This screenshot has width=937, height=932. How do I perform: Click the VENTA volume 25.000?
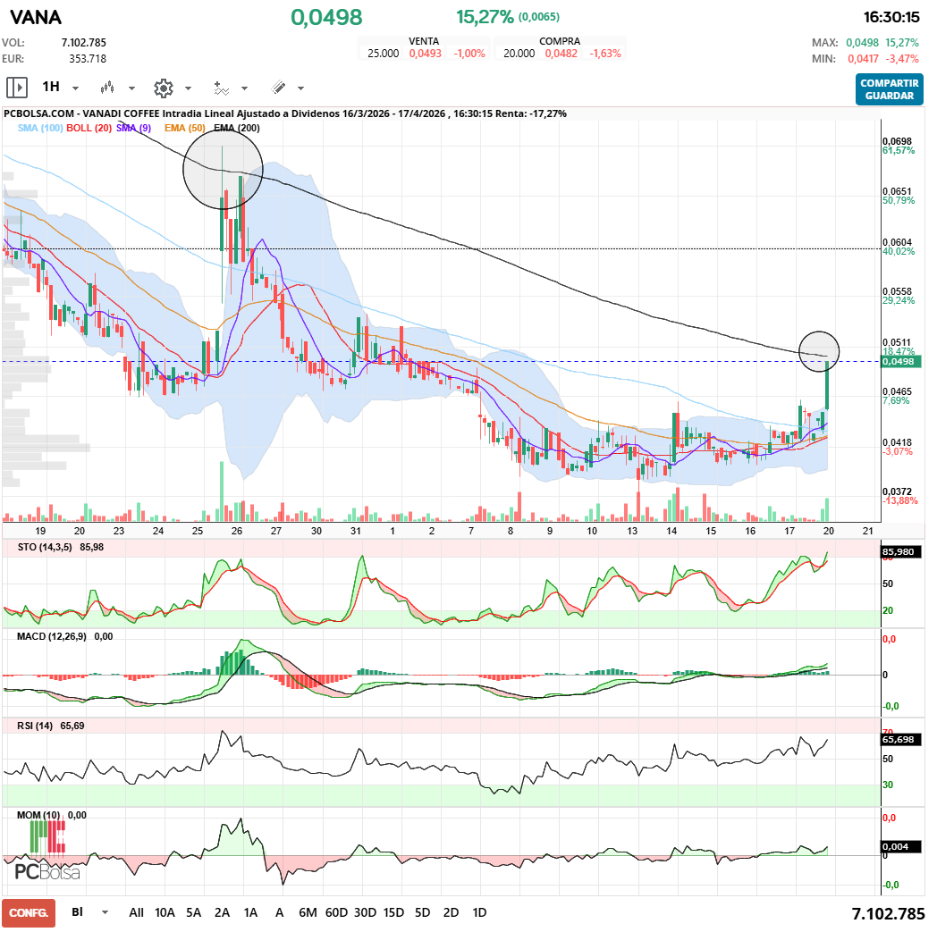click(x=383, y=53)
